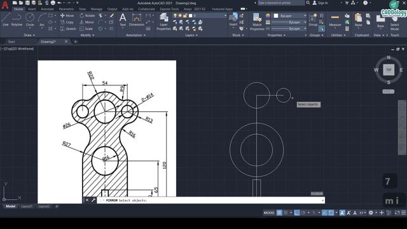Click the Plot (print) icon in quick access
This screenshot has width=407, height=229.
(x=53, y=3)
